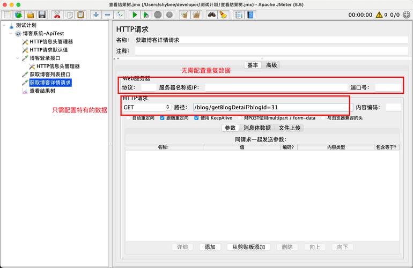Uncheck 使用 KeepAlive checkbox
This screenshot has width=413, height=268.
point(196,118)
